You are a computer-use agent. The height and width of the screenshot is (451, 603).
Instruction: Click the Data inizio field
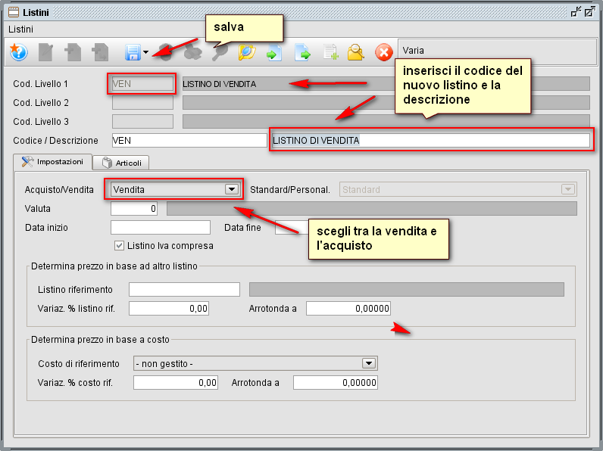click(x=161, y=228)
